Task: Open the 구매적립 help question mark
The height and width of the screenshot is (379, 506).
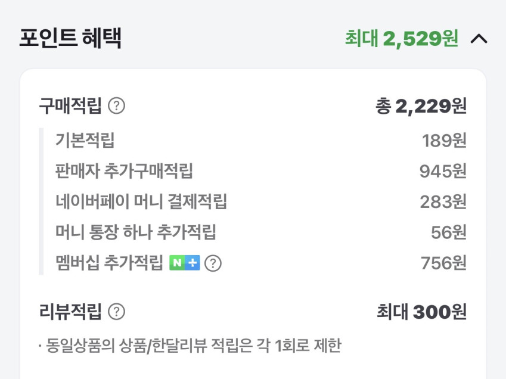Action: [117, 107]
